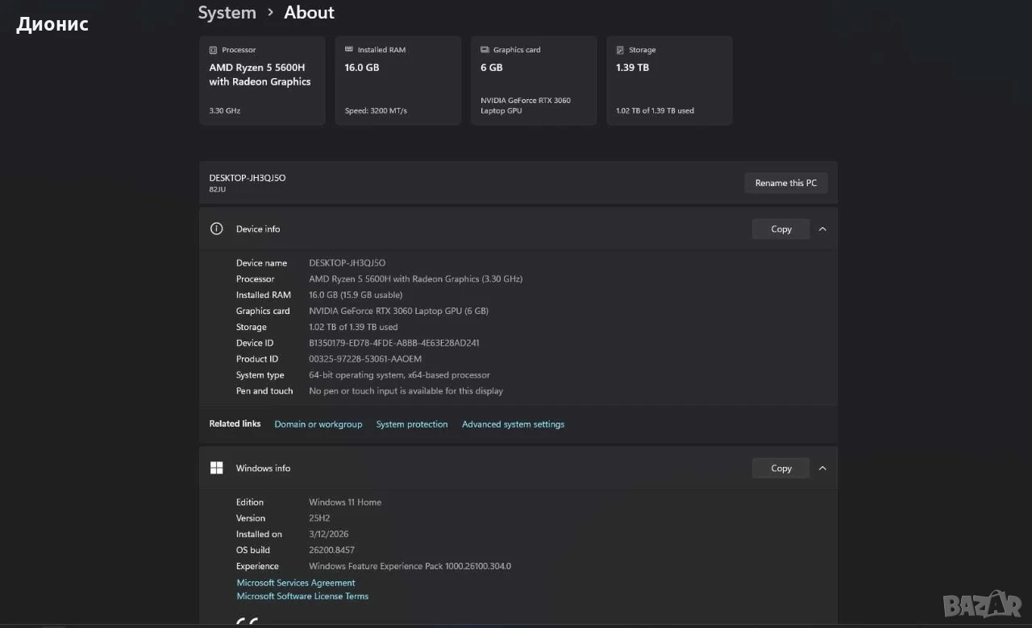1032x628 pixels.
Task: Collapse the Device info section chevron
Action: point(822,229)
